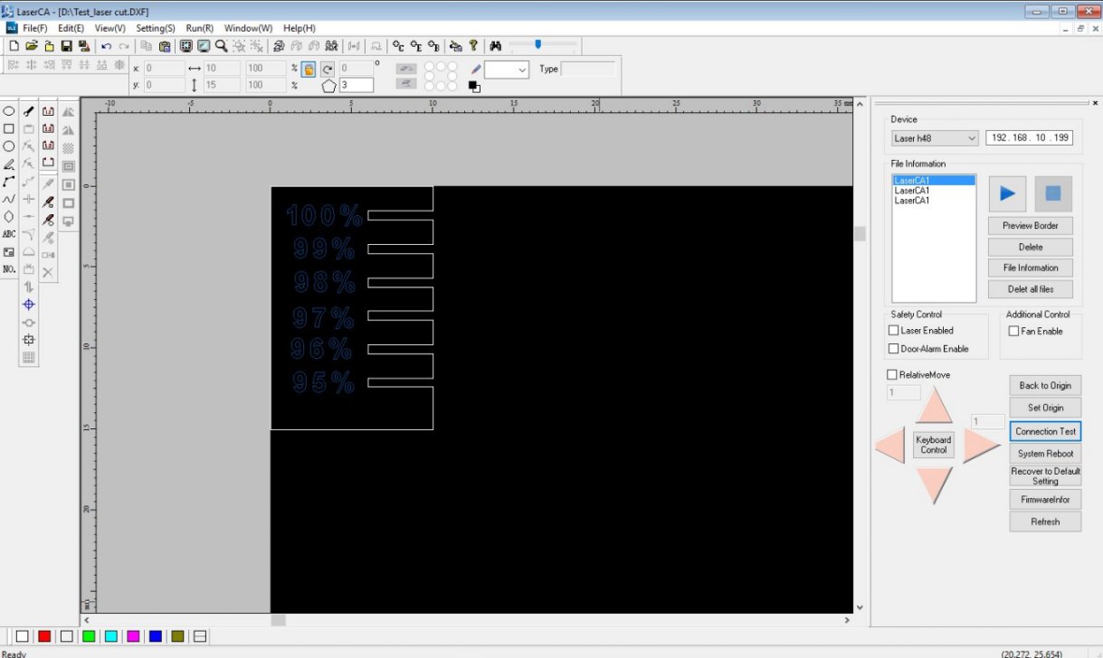Create a new file with the blank page icon

click(x=14, y=46)
